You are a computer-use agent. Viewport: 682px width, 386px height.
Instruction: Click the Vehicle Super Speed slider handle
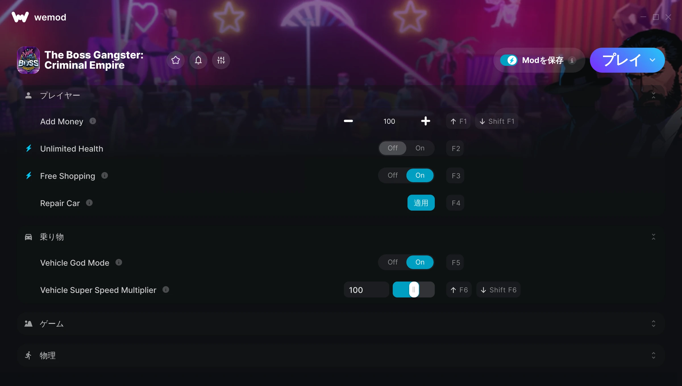(414, 289)
